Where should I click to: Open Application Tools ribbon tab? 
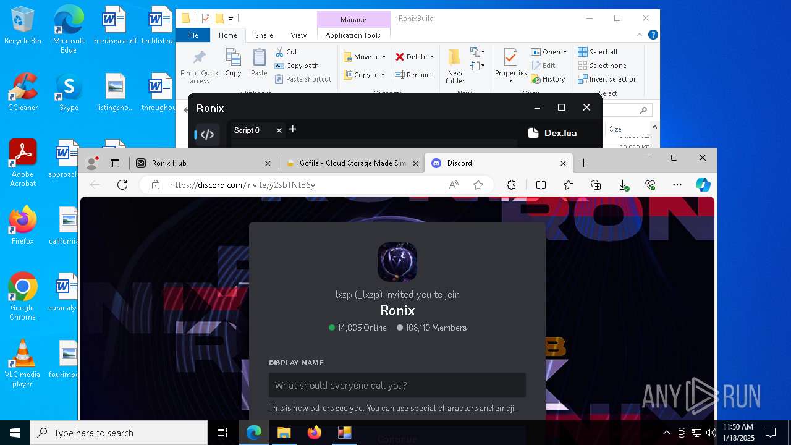(353, 35)
